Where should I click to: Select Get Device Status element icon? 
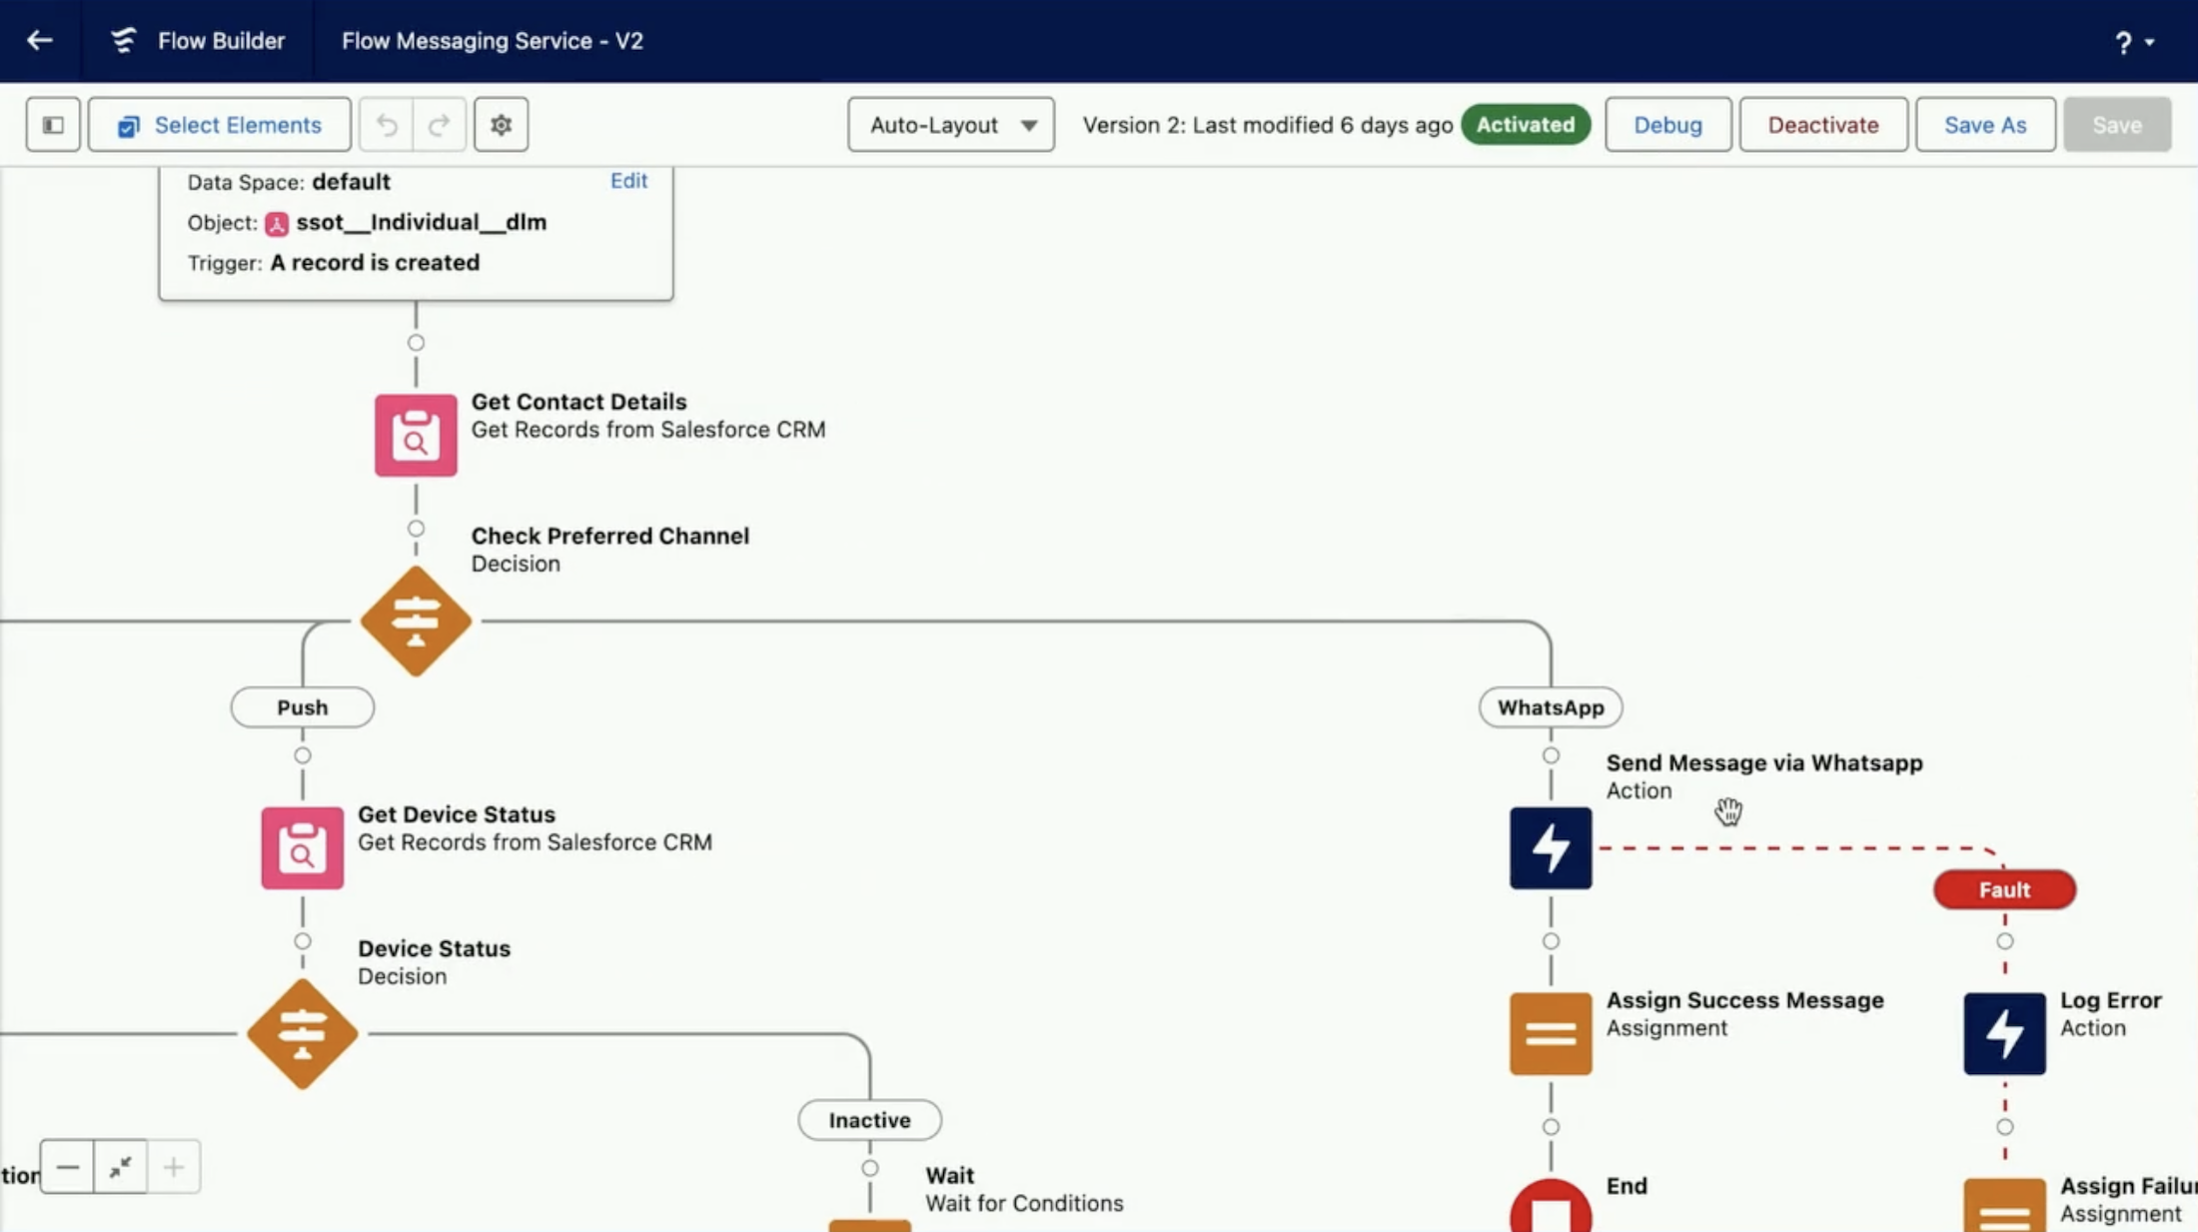(303, 847)
